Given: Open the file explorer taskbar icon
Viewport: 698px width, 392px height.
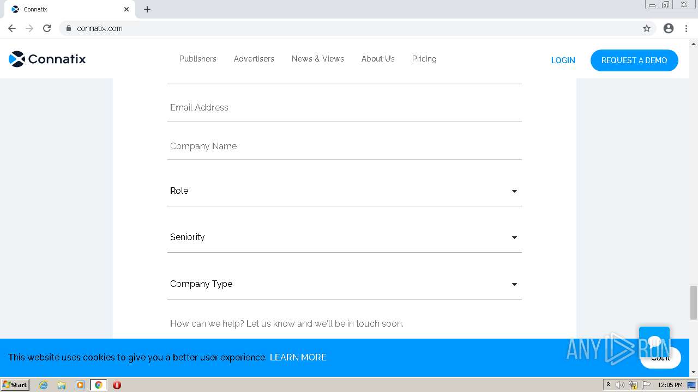Looking at the screenshot, I should (62, 385).
